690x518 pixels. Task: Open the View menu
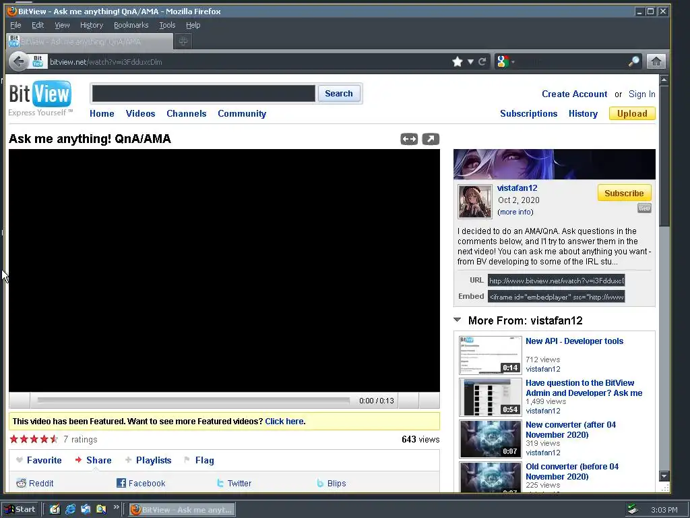pyautogui.click(x=62, y=25)
